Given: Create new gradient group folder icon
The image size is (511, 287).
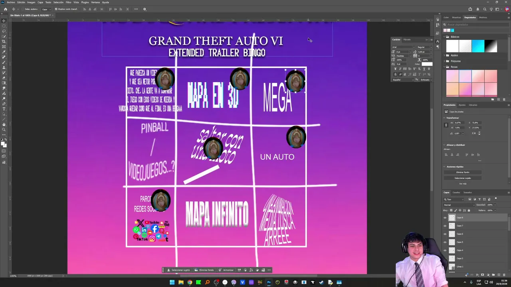Looking at the screenshot, I should click(492, 99).
